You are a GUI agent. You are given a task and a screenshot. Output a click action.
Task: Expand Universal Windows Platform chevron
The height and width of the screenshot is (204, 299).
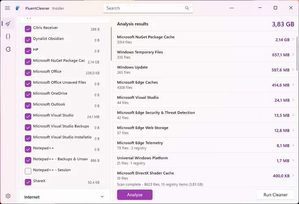[293, 160]
